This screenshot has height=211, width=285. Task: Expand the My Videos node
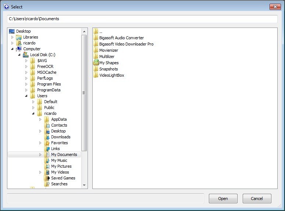tap(40, 172)
